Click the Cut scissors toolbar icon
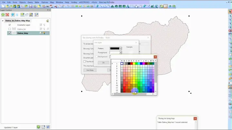This screenshot has height=130, width=232. pos(56,6)
